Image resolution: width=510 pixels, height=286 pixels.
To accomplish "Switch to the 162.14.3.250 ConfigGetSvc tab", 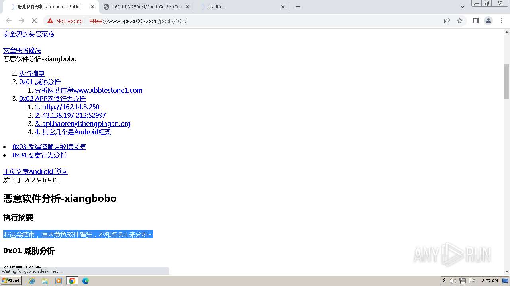I will (x=146, y=7).
